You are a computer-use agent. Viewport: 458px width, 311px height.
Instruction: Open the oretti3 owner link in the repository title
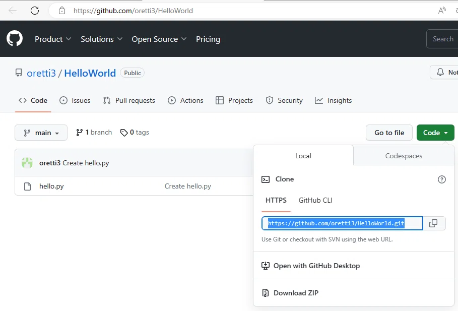coord(41,73)
